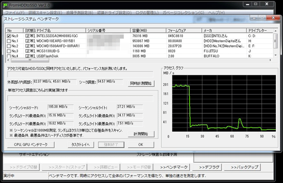The width and height of the screenshot is (283, 183).
Task: Uncheck drive No.0 INTEL SSD checkbox
Action: (x=8, y=36)
